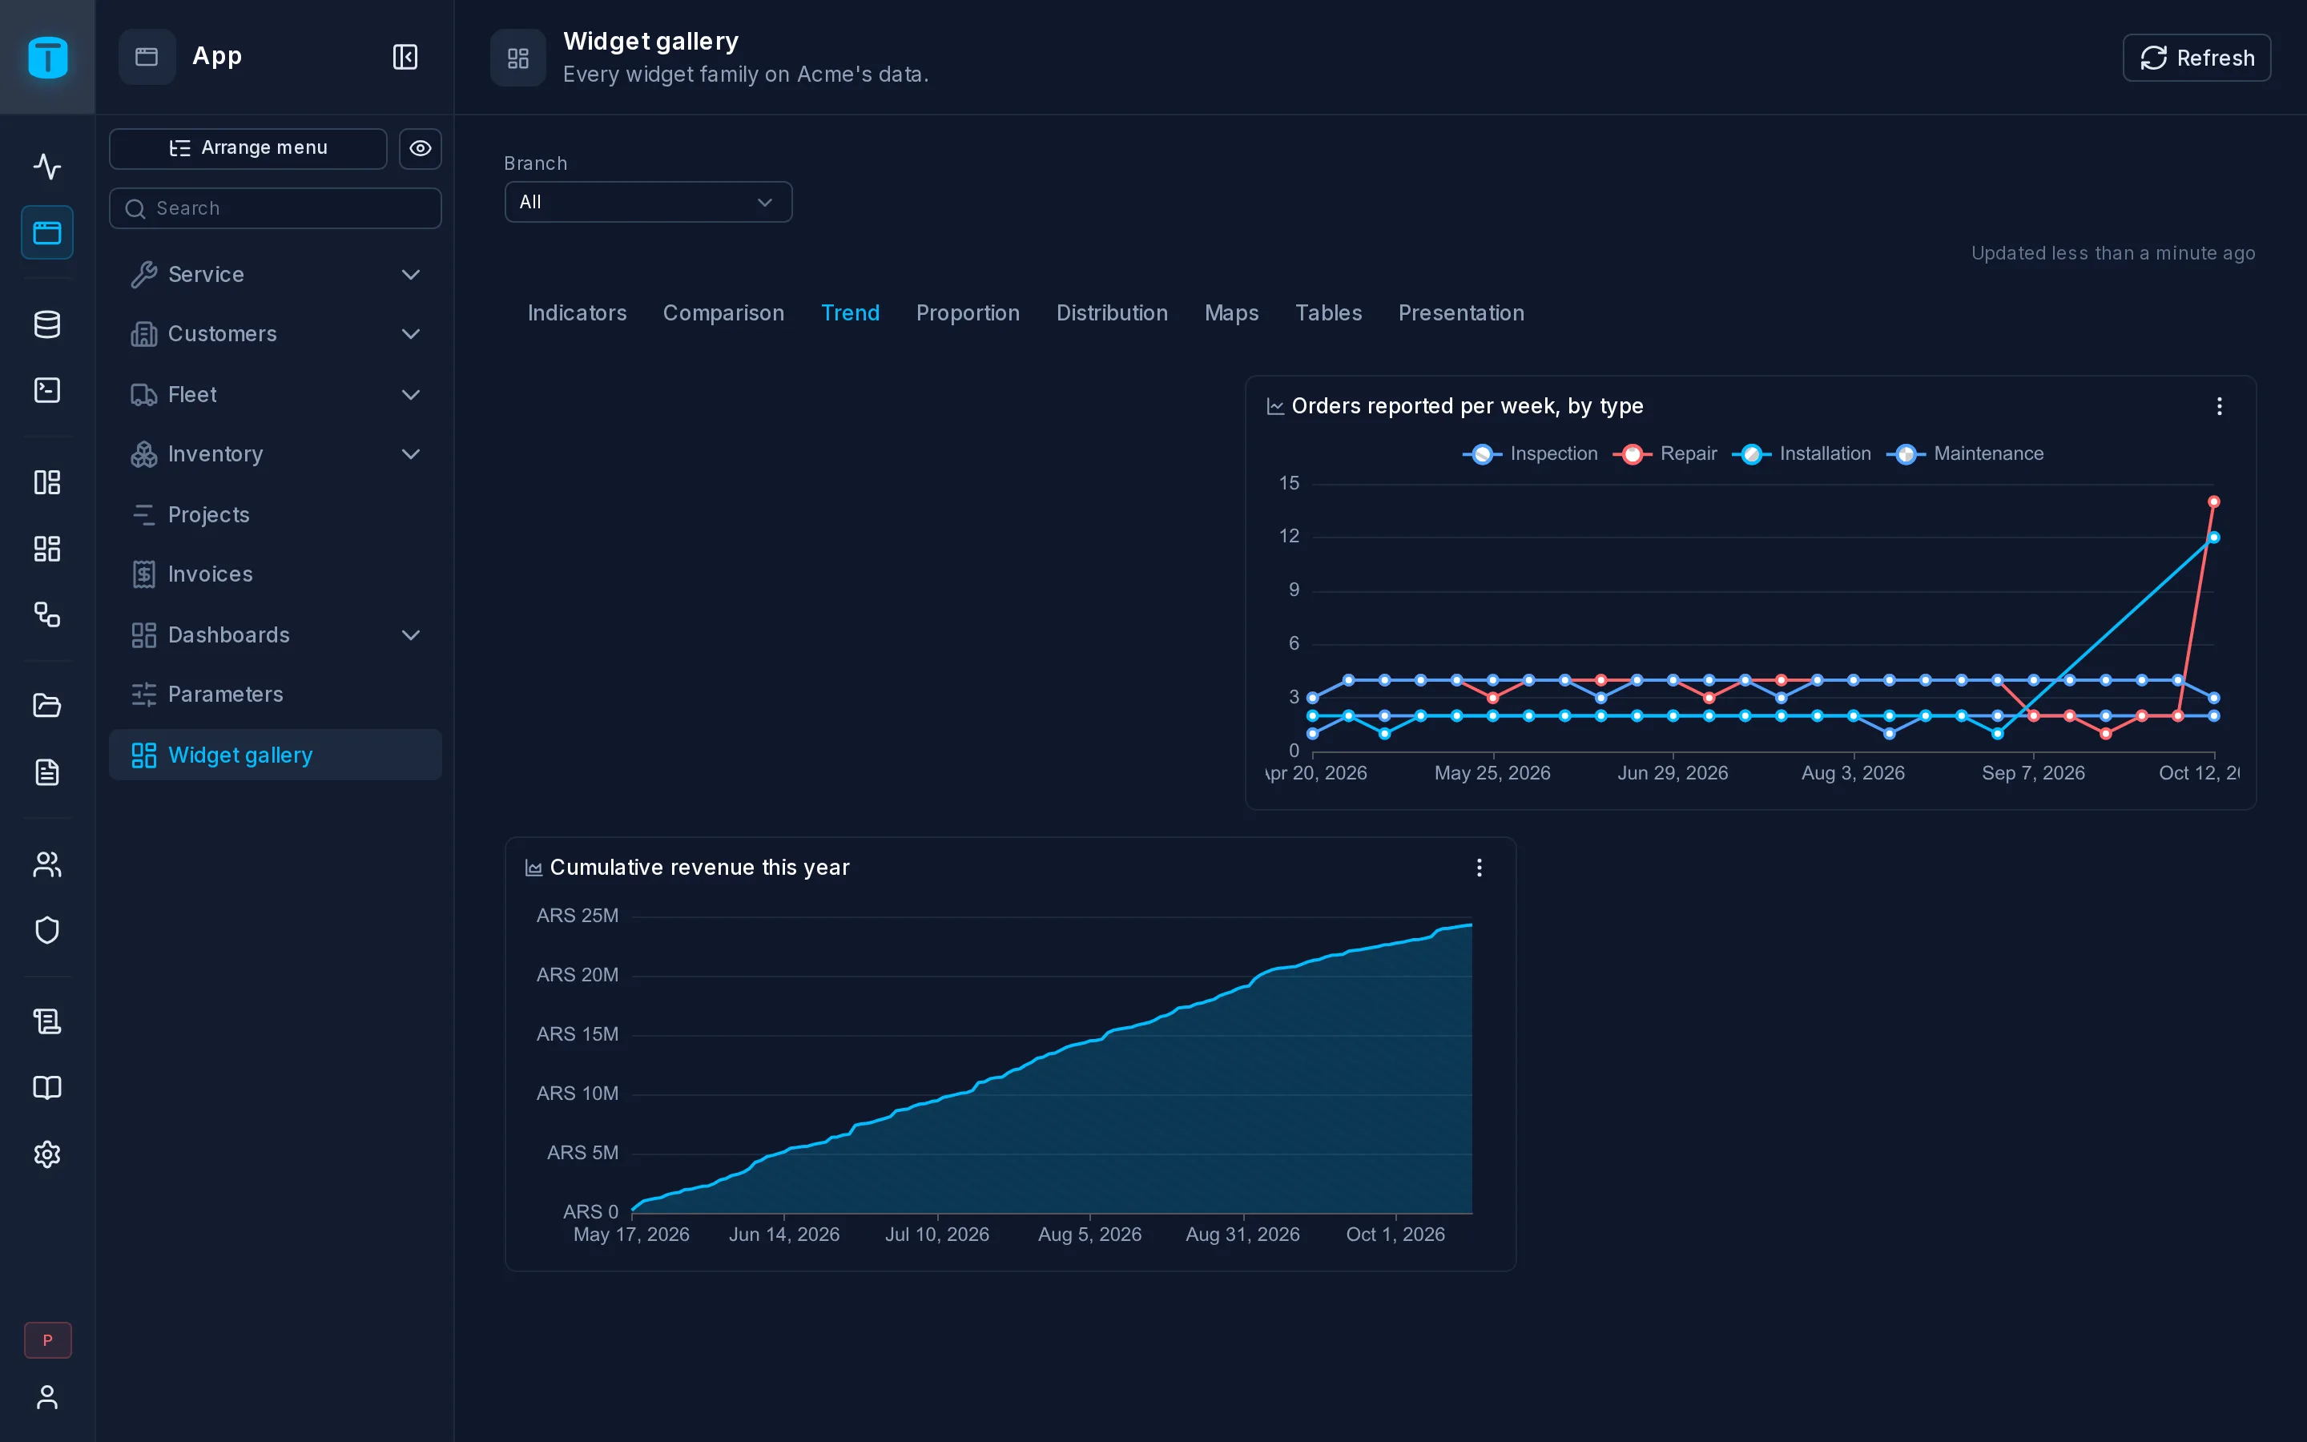Click the Arrange menu button
The height and width of the screenshot is (1442, 2307).
(248, 148)
